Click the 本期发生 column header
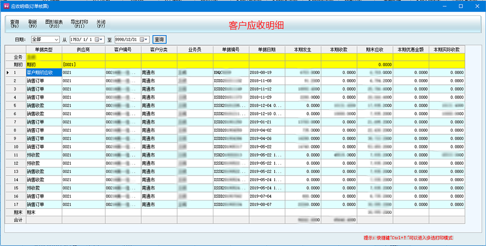The height and width of the screenshot is (246, 486). 303,50
